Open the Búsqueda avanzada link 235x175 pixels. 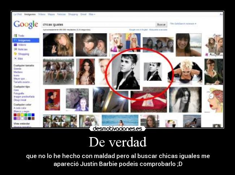[158, 30]
